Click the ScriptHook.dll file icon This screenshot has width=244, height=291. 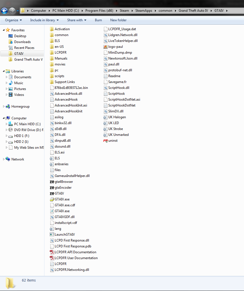(106, 88)
